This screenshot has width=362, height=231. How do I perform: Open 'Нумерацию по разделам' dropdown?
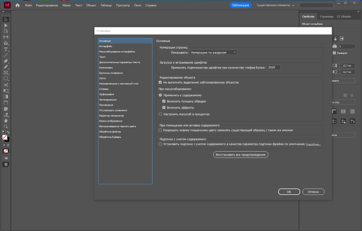[x=214, y=52]
